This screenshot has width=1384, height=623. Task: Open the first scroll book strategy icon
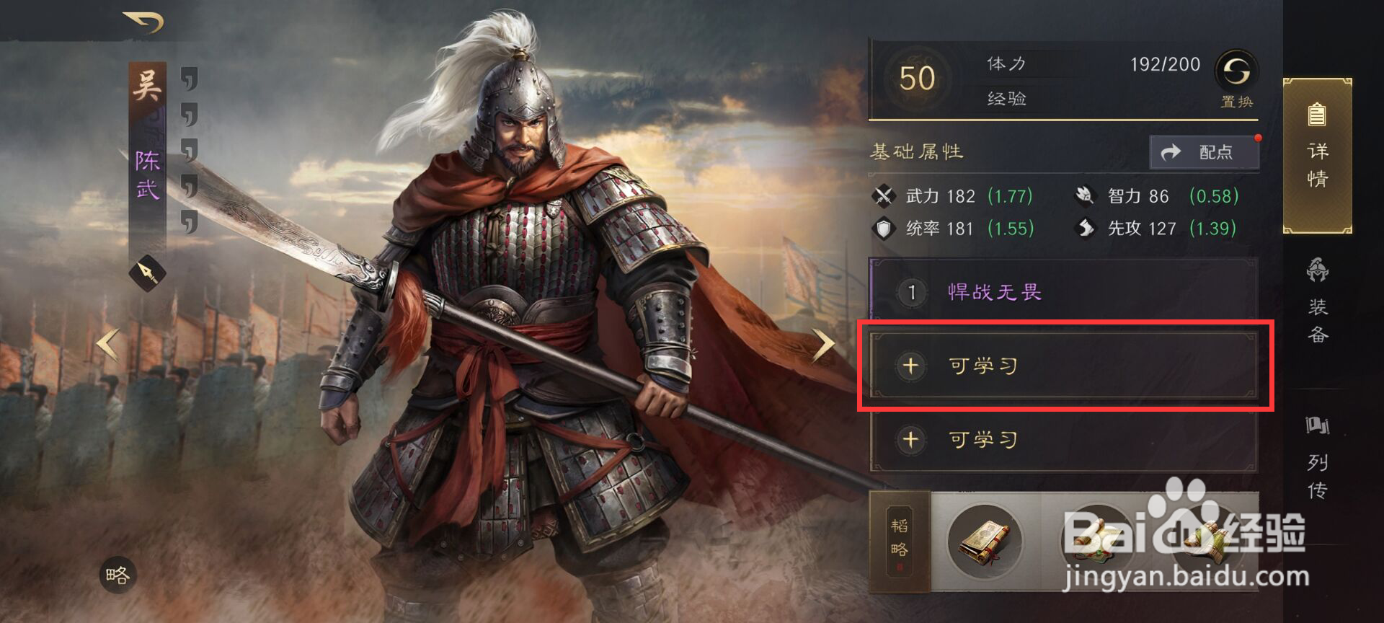pyautogui.click(x=985, y=540)
